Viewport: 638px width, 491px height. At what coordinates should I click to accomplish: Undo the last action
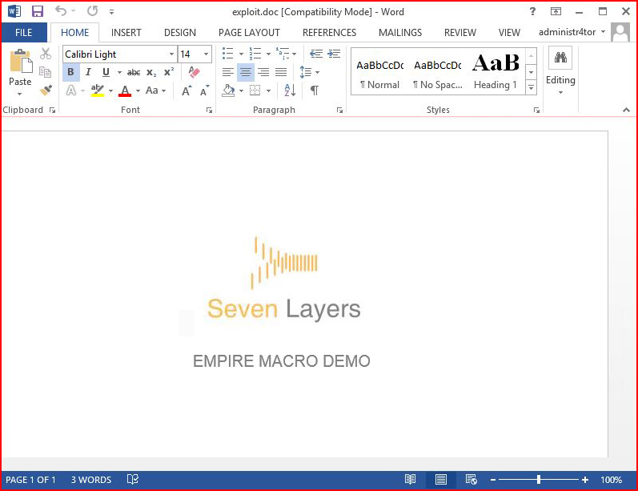[x=61, y=11]
